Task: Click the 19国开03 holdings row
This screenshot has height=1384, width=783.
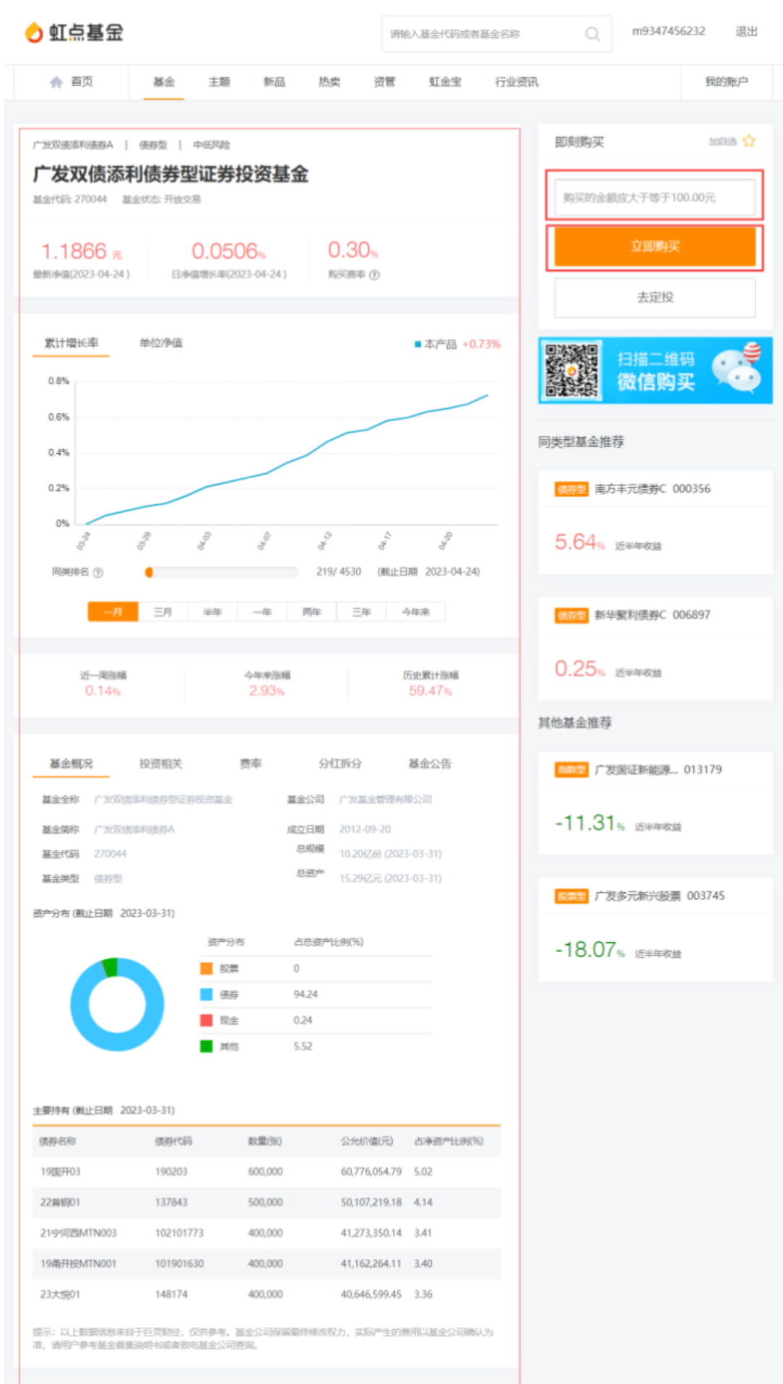Action: (267, 1172)
